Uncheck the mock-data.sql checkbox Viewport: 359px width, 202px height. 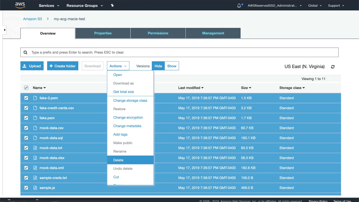click(x=26, y=138)
